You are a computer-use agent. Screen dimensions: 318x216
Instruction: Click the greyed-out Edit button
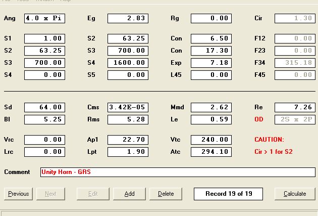(93, 194)
